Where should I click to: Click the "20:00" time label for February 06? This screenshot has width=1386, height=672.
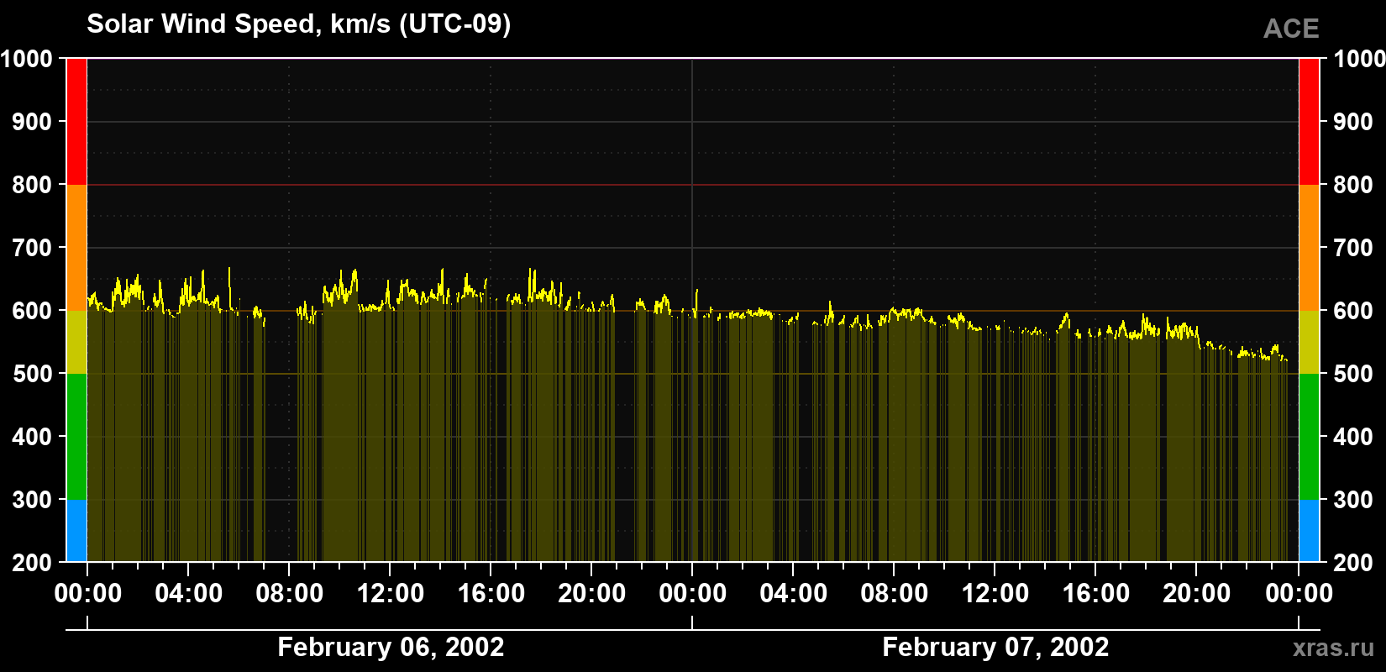pos(592,594)
